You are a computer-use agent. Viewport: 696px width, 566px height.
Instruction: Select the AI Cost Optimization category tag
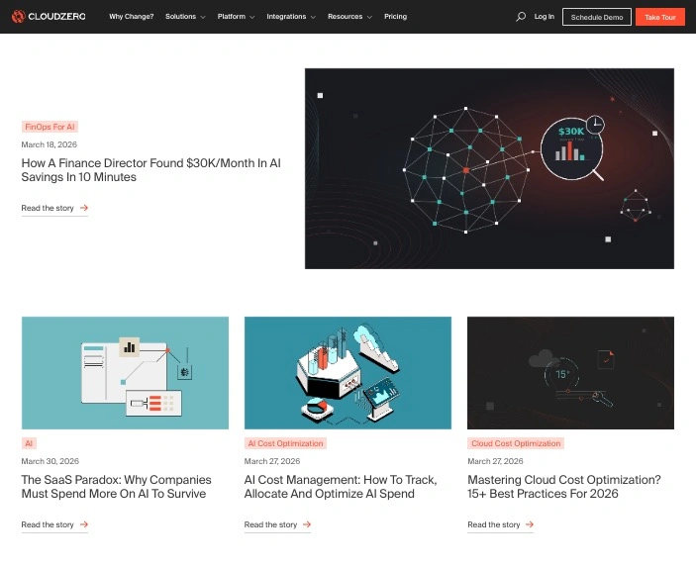(x=285, y=443)
